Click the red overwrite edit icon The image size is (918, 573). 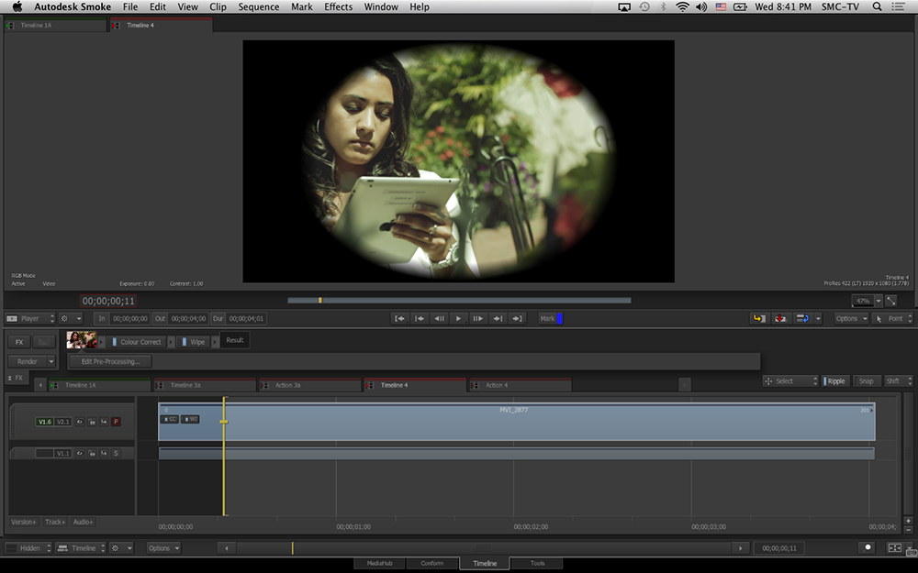780,318
